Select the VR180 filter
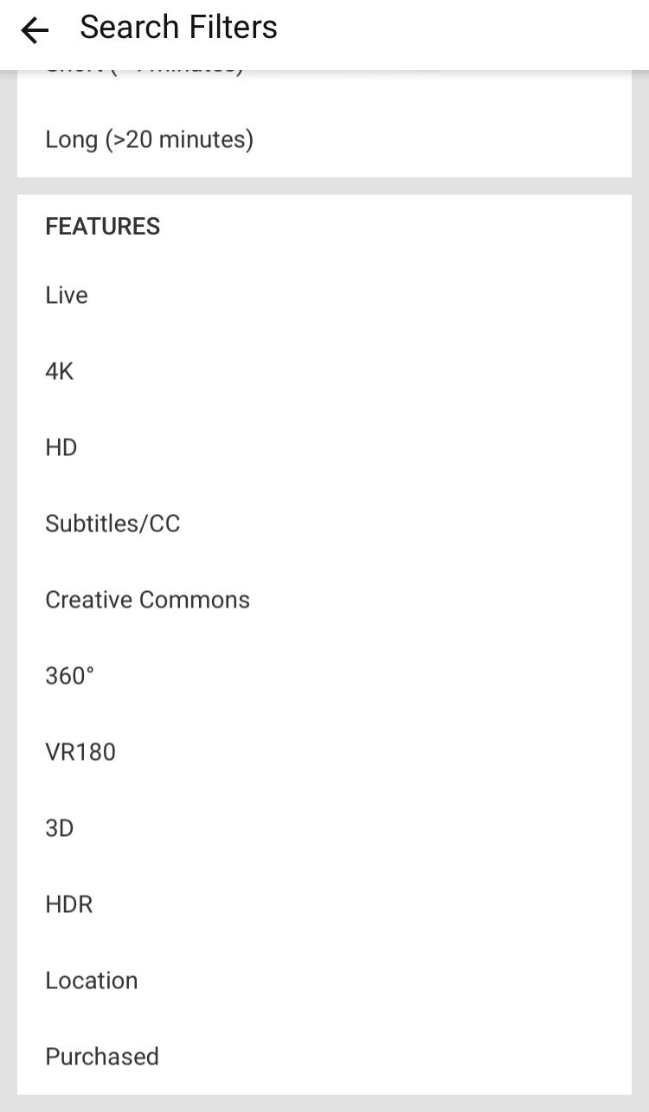The image size is (649, 1112). tap(324, 752)
